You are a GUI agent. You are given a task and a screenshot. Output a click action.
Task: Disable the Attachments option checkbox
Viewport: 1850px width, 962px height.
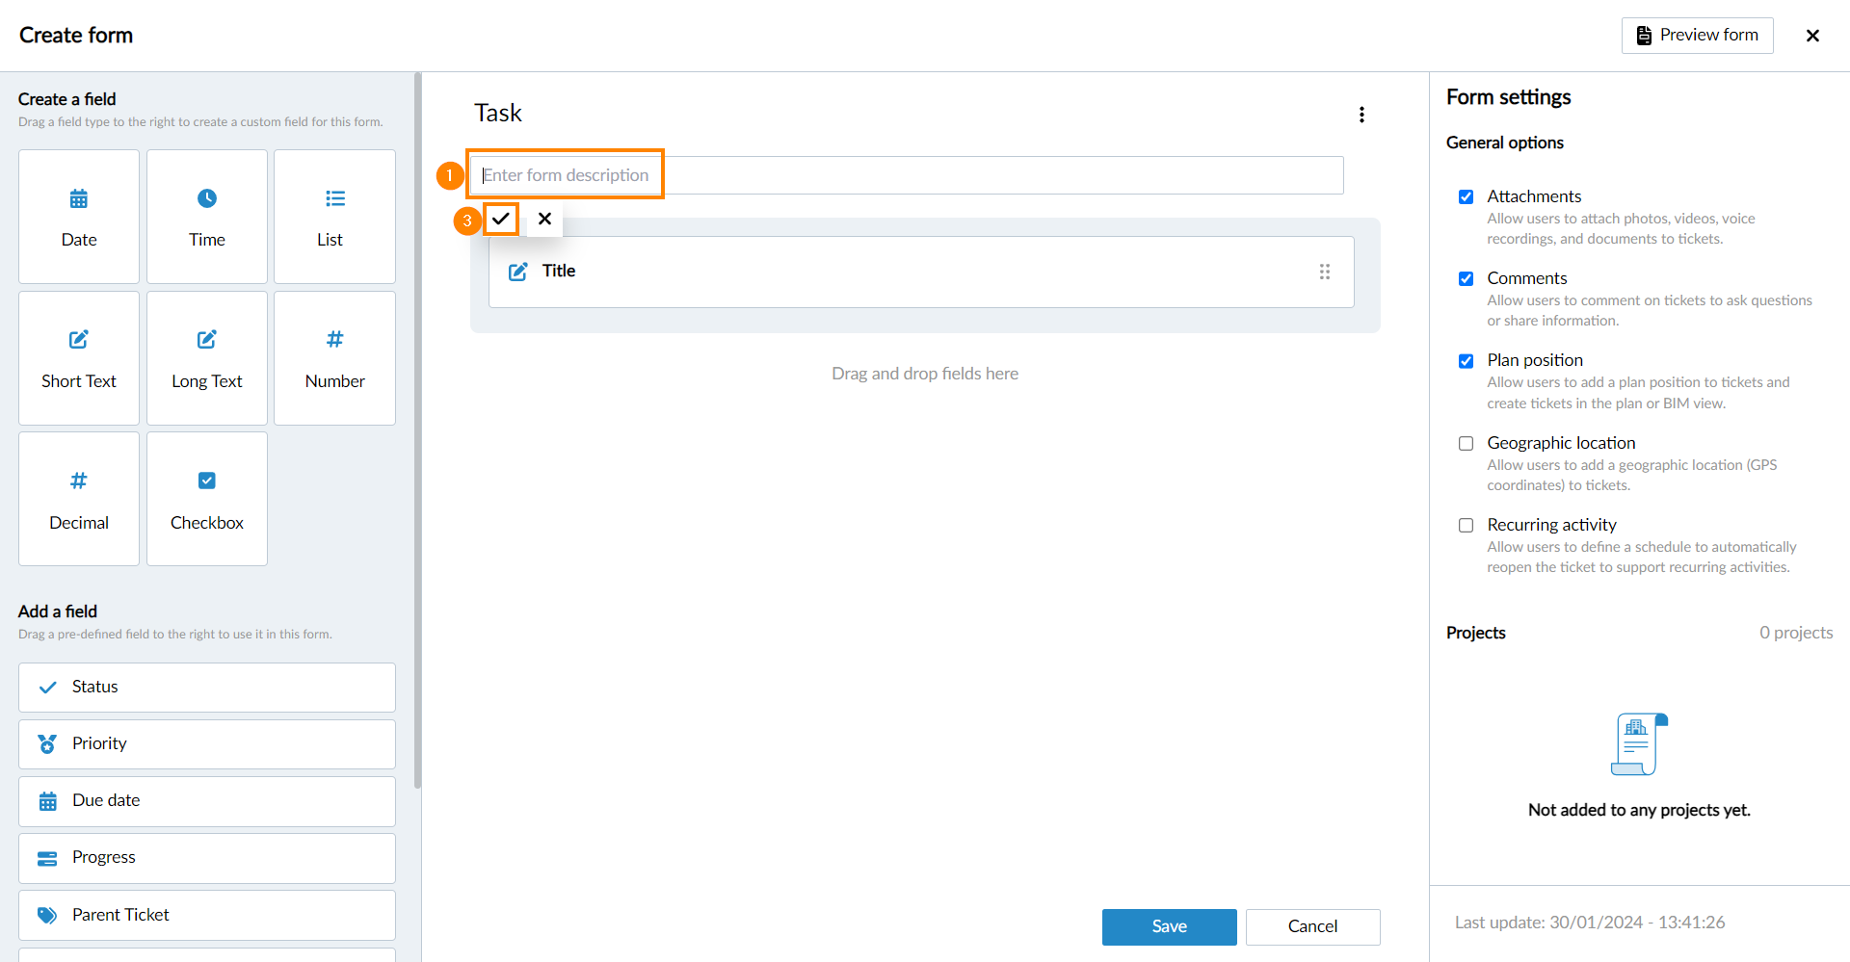point(1466,197)
